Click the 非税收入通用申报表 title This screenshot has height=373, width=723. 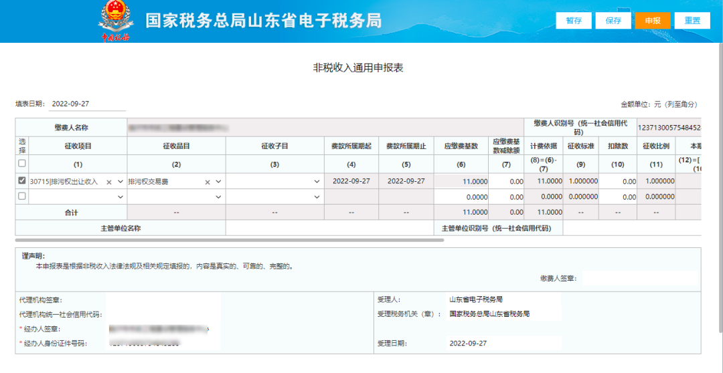coord(358,68)
